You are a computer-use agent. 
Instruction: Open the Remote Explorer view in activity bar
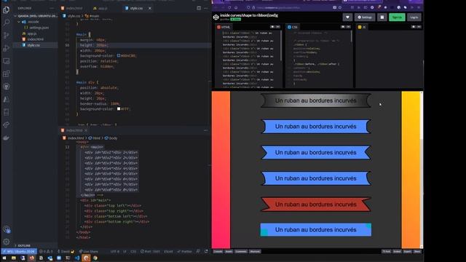click(7, 61)
